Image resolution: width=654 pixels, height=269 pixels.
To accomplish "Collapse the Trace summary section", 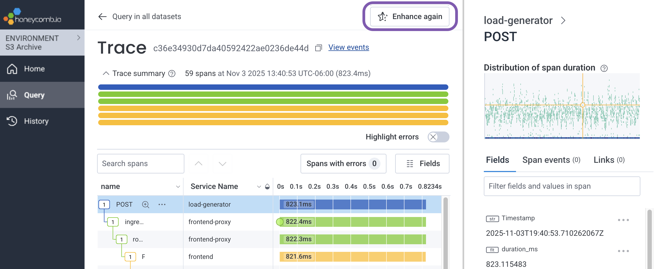I will pyautogui.click(x=106, y=74).
